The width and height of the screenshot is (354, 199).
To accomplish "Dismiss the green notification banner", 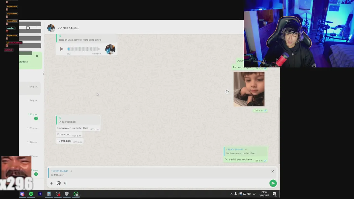I will click(37, 56).
